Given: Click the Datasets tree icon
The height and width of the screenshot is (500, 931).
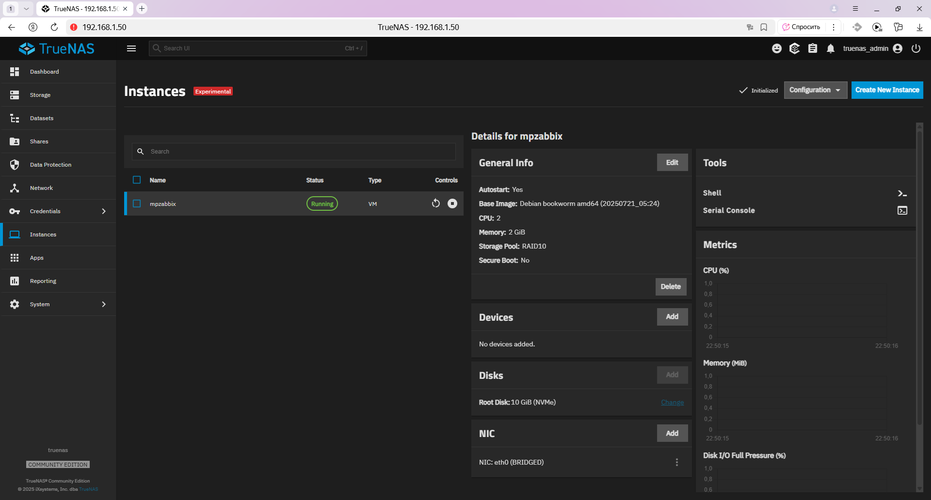Looking at the screenshot, I should (x=15, y=118).
